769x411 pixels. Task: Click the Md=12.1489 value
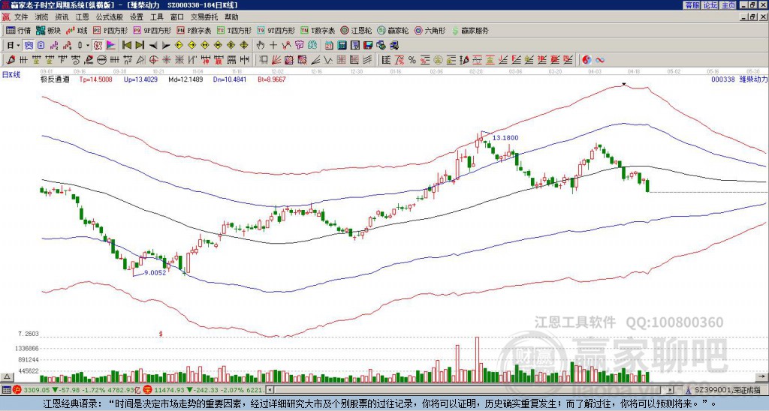click(185, 79)
